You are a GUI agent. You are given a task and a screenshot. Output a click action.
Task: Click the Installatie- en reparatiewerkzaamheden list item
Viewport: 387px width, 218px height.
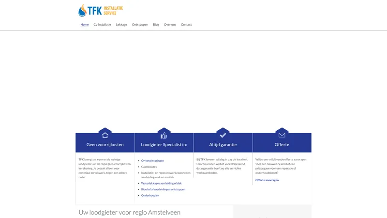pyautogui.click(x=165, y=175)
